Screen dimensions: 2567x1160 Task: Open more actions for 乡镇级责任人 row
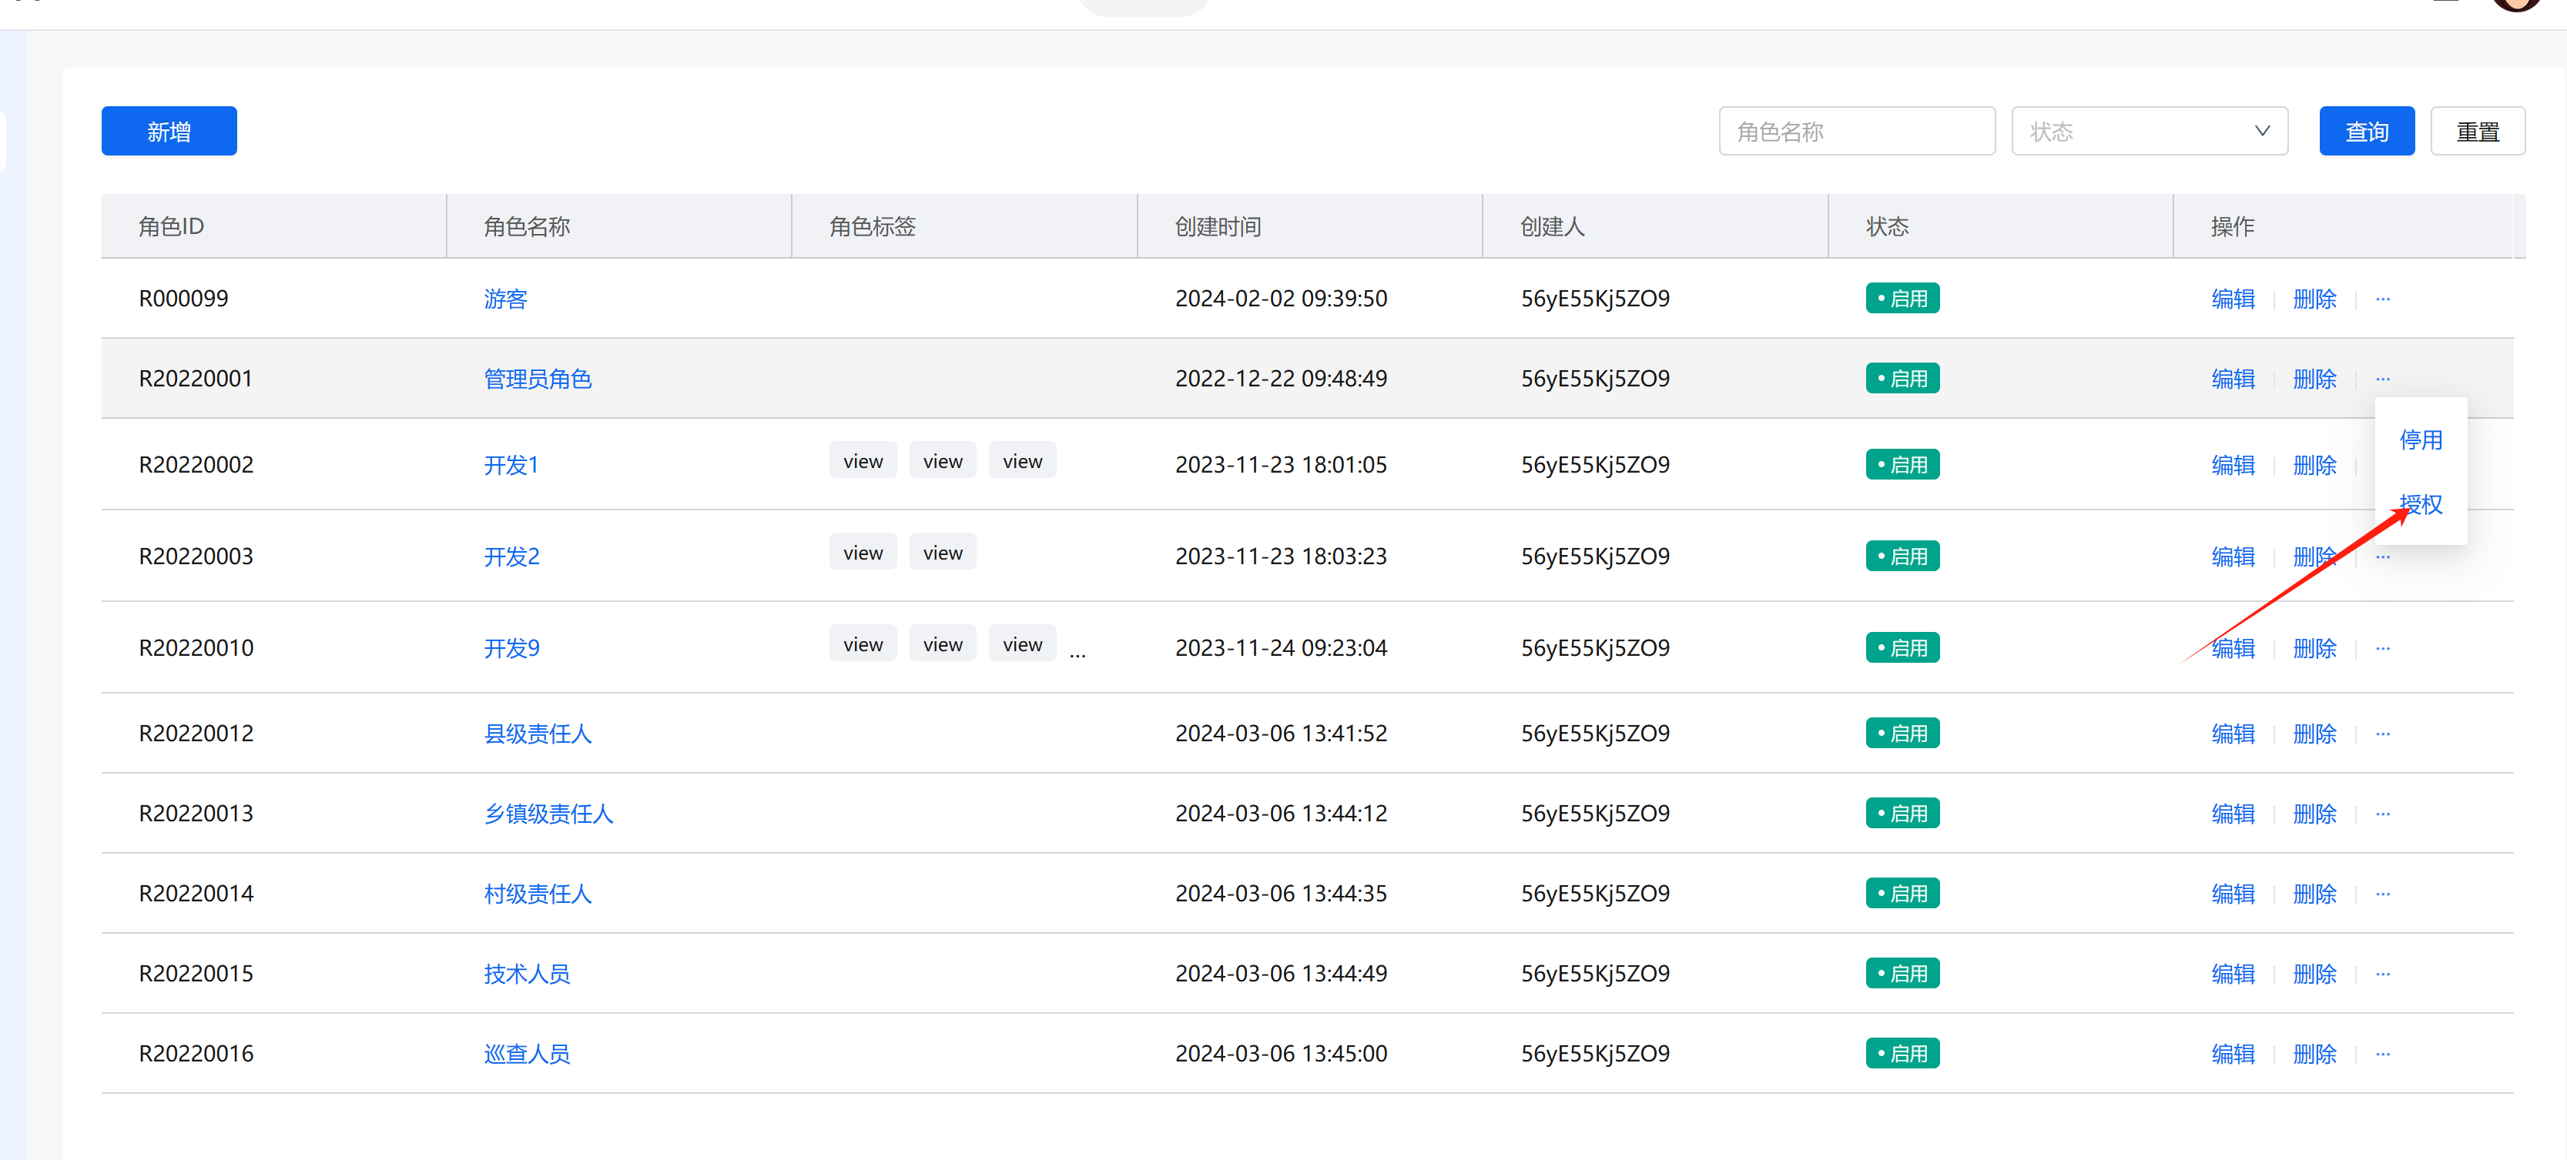point(2383,814)
